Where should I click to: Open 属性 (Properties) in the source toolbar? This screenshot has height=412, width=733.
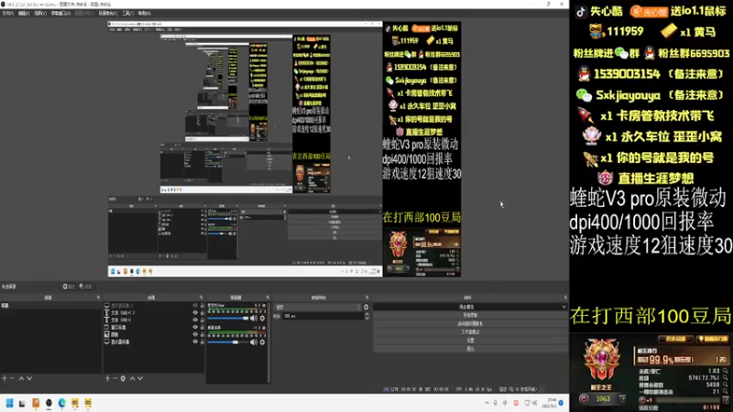click(69, 287)
